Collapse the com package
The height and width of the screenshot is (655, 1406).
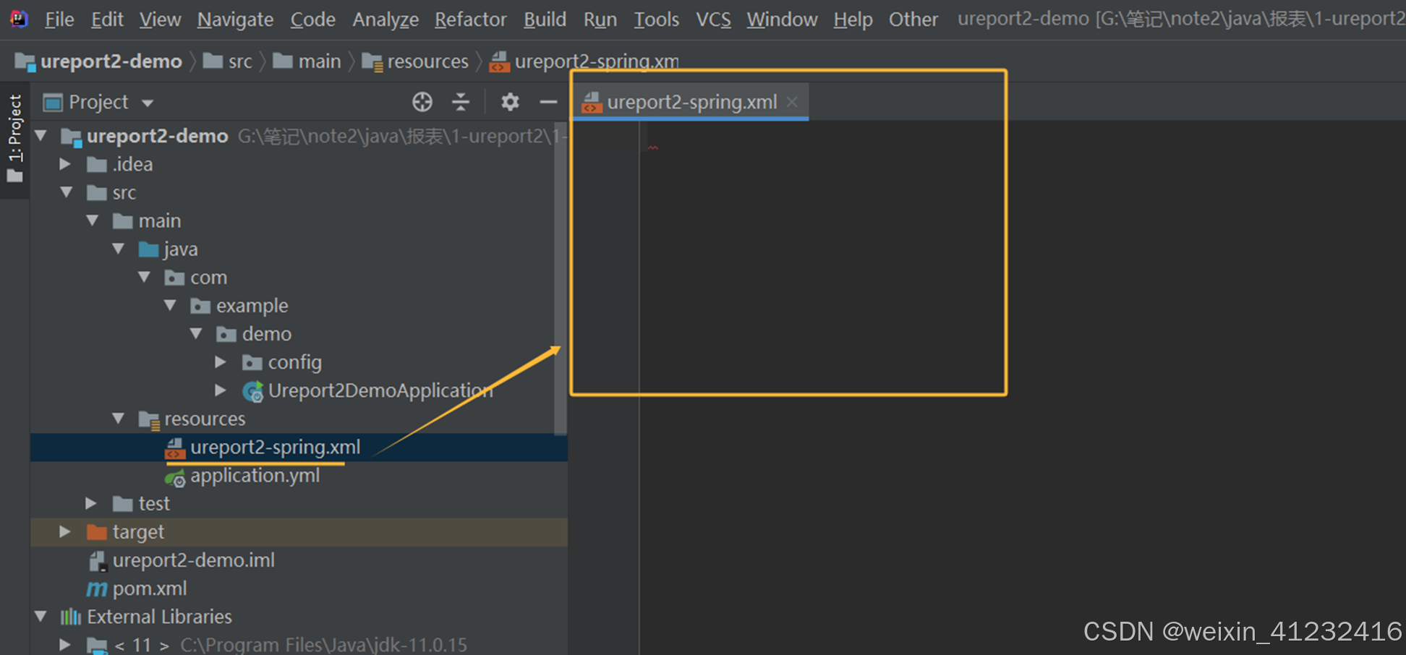coord(145,277)
